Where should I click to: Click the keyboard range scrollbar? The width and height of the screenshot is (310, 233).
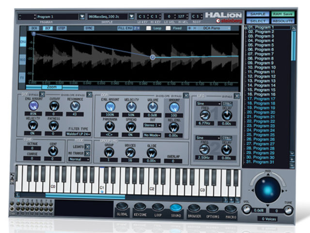85,196
